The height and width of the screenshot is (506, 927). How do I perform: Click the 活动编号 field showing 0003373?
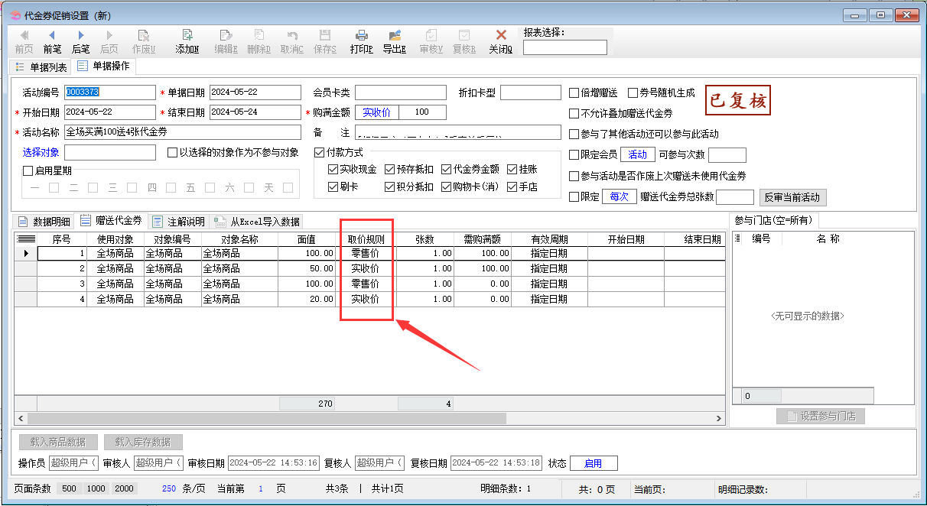109,92
